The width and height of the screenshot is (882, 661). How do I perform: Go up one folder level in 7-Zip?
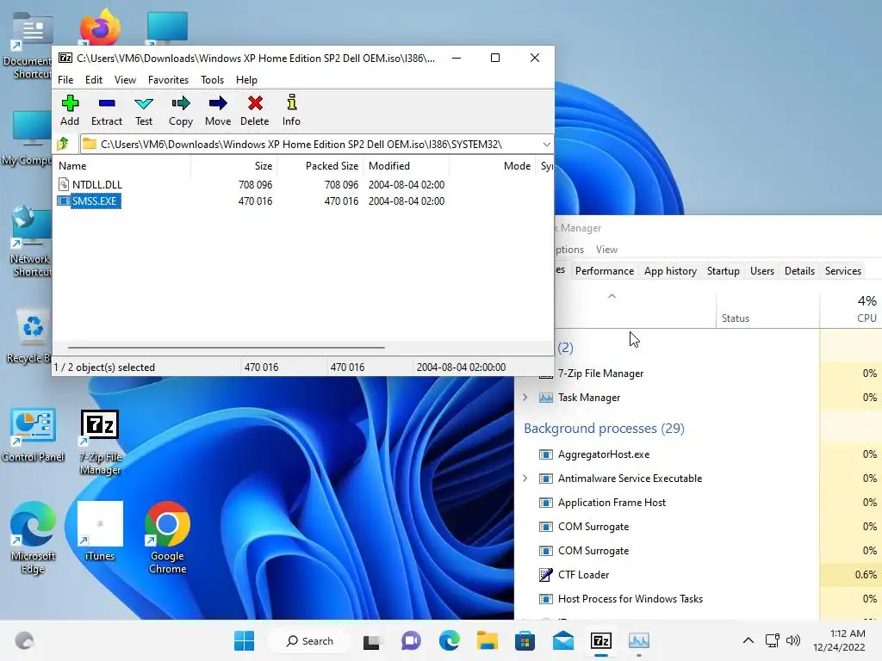click(63, 144)
